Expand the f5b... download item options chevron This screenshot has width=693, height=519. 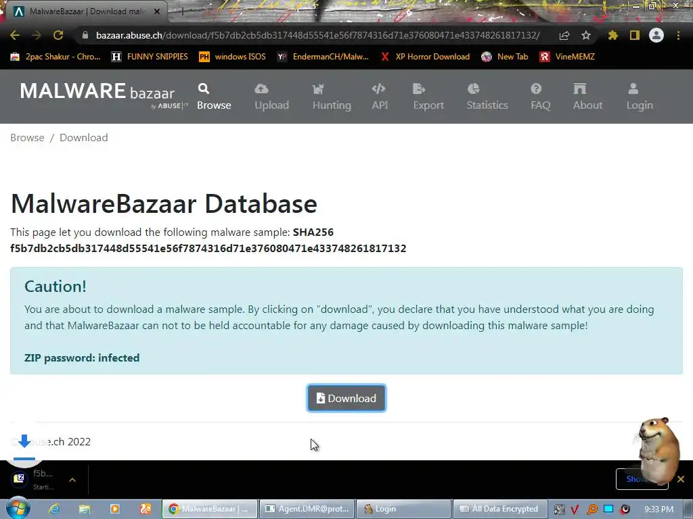tap(72, 480)
